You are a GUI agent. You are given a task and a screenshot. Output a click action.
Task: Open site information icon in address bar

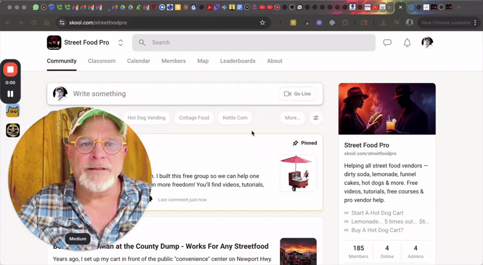click(x=62, y=23)
